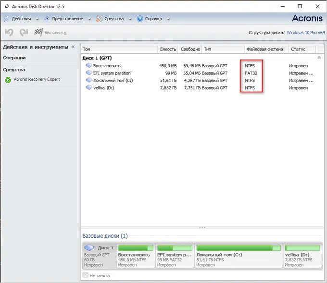The width and height of the screenshot is (327, 283).
Task: Sort by the Свободно column header
Action: 190,49
